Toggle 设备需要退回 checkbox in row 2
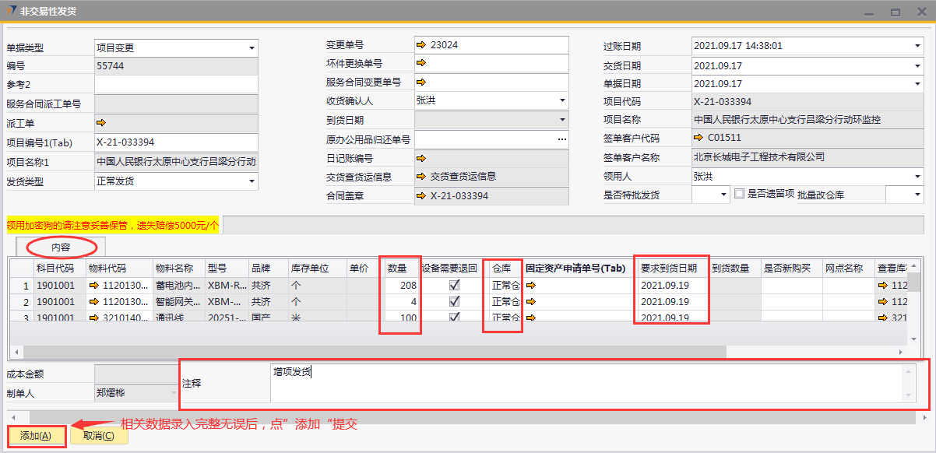 tap(454, 301)
